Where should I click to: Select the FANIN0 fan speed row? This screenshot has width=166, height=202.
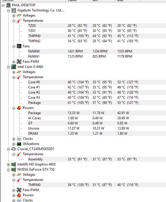tap(97, 51)
